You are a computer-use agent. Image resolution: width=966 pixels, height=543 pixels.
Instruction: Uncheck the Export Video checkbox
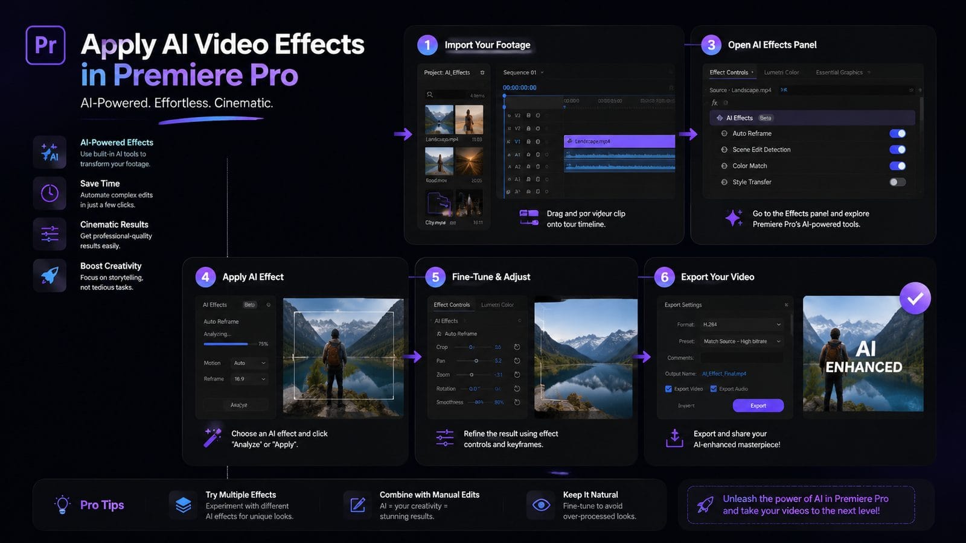click(668, 389)
